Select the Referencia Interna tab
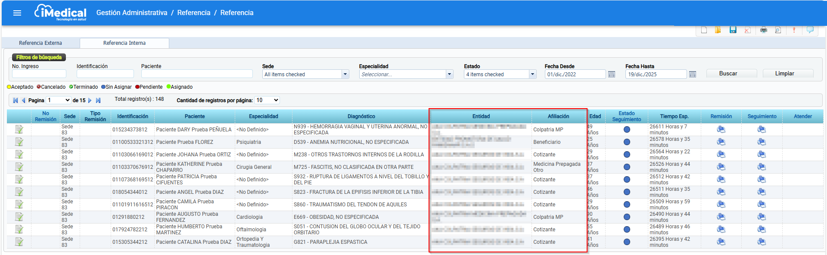This screenshot has height=255, width=827. pos(124,43)
